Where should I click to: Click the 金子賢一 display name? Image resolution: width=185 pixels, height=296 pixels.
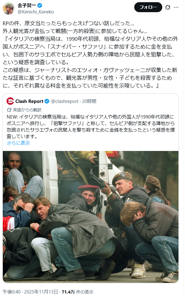point(27,6)
